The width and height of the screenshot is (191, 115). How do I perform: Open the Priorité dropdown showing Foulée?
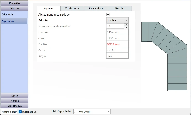click(117, 20)
